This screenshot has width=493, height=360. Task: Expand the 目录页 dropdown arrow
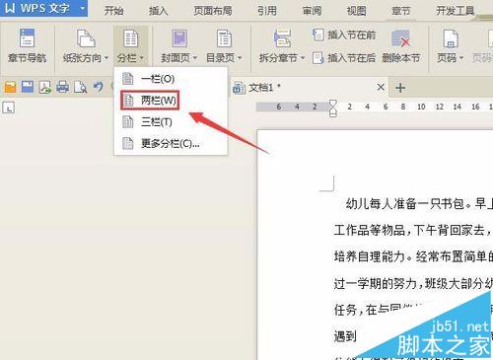(x=240, y=58)
